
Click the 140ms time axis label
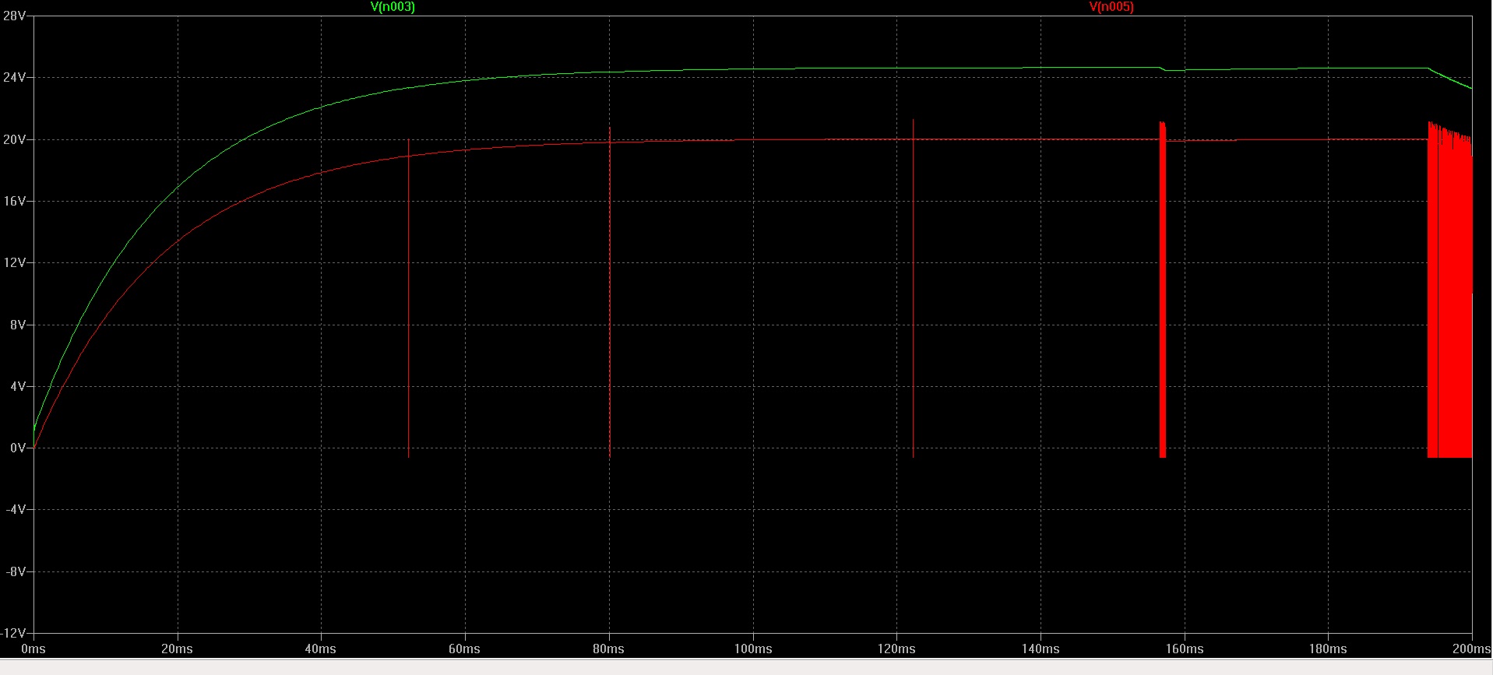1041,649
